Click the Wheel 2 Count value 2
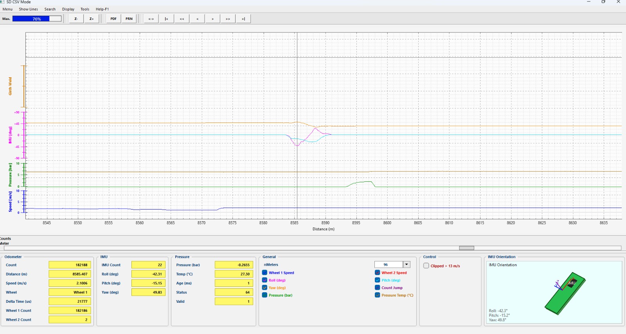This screenshot has height=334, width=626. pos(70,320)
